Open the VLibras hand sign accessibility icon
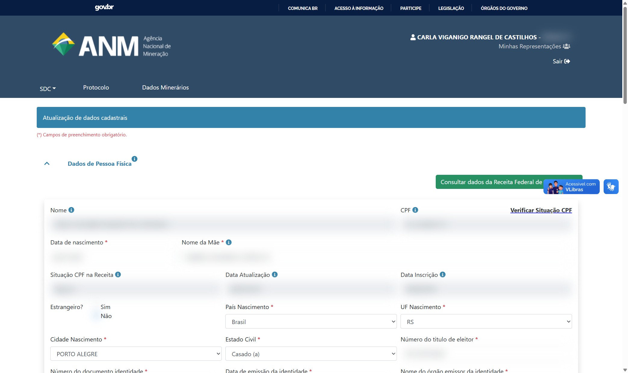 click(611, 186)
